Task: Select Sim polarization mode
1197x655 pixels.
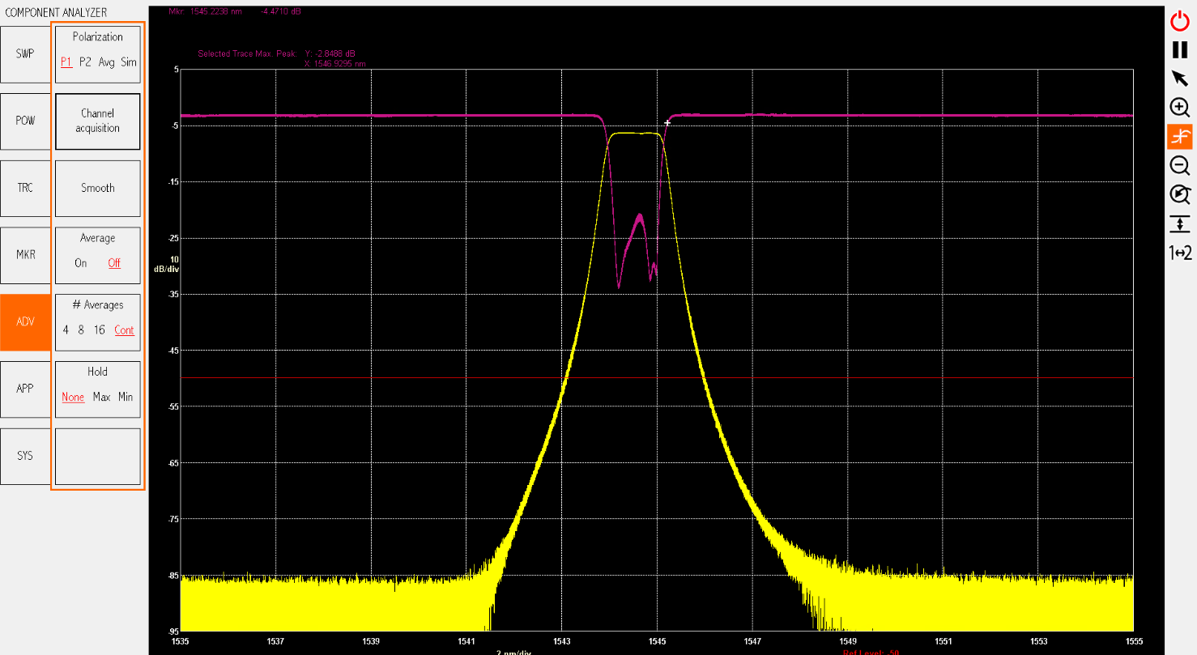Action: coord(129,62)
